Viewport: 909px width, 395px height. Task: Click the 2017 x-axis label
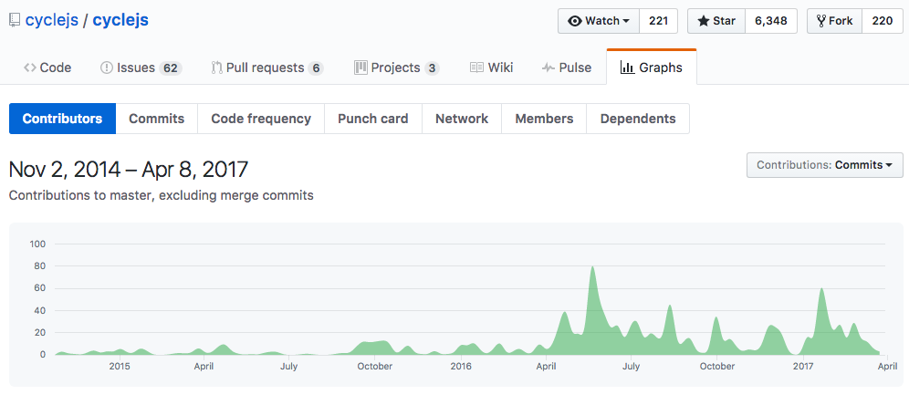pos(803,367)
